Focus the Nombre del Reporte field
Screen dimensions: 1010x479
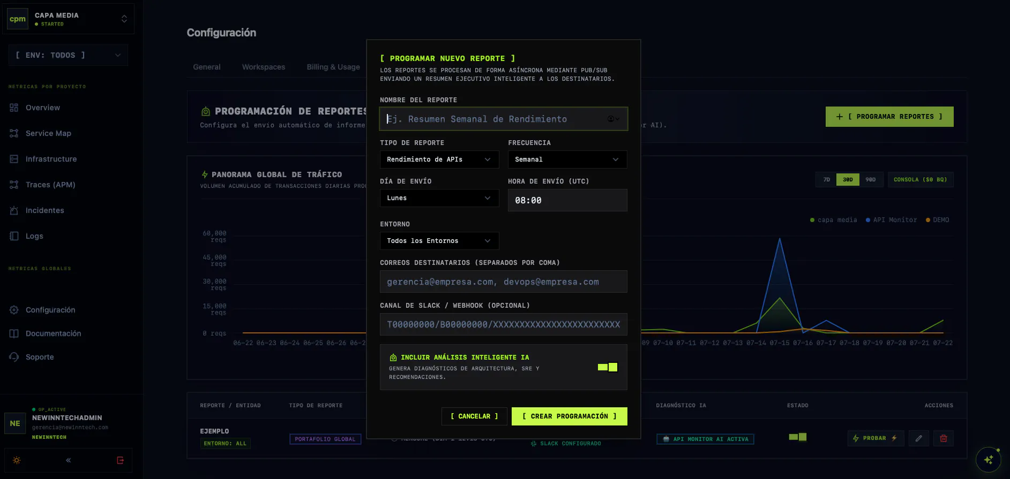[503, 119]
